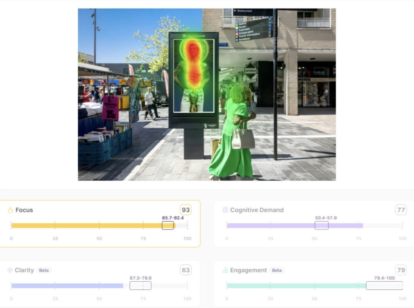Click the Engagement score badge 79
The image size is (414, 308).
coord(401,270)
